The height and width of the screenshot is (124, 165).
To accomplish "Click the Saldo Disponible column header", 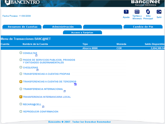I will click(x=155, y=44).
